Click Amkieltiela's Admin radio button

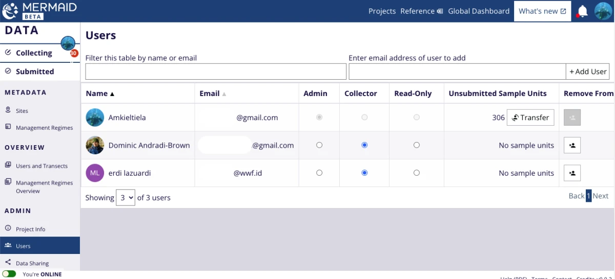point(319,117)
